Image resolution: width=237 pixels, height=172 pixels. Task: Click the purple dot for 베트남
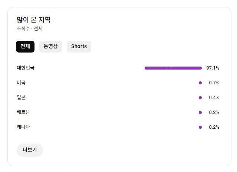pos(200,112)
